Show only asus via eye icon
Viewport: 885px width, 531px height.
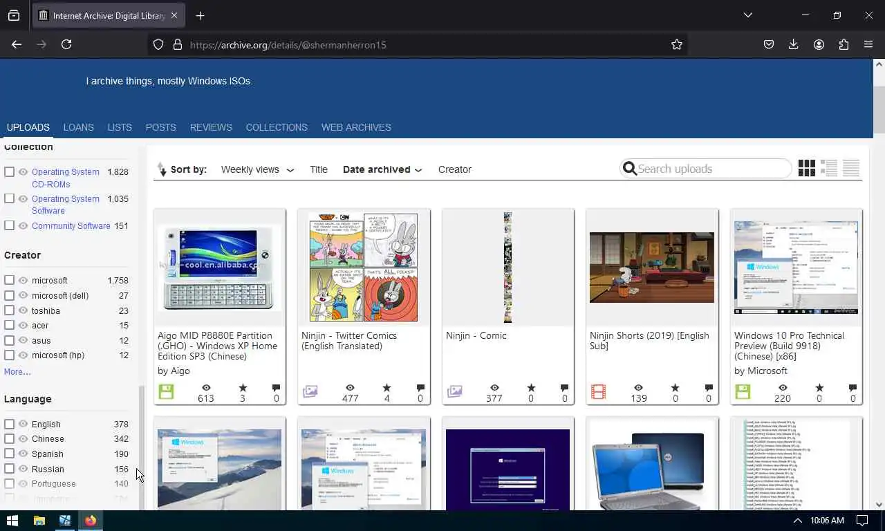click(x=24, y=340)
